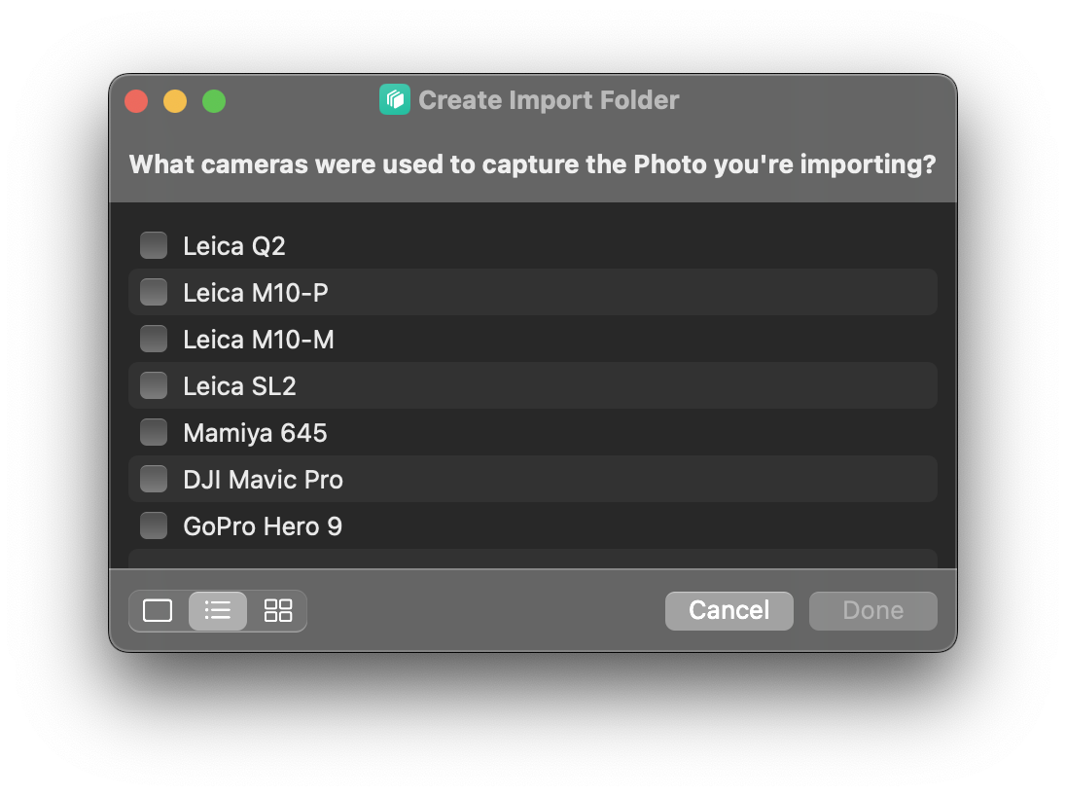The height and width of the screenshot is (796, 1066).
Task: Tick the Leica M10-M checkbox
Action: click(x=153, y=339)
